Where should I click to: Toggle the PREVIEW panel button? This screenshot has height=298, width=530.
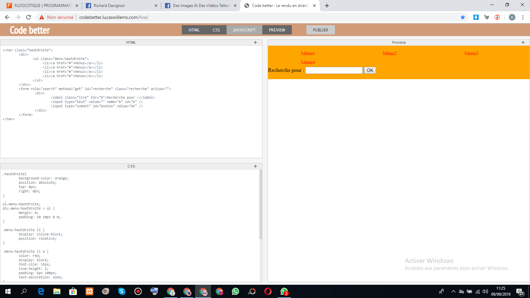tap(277, 30)
